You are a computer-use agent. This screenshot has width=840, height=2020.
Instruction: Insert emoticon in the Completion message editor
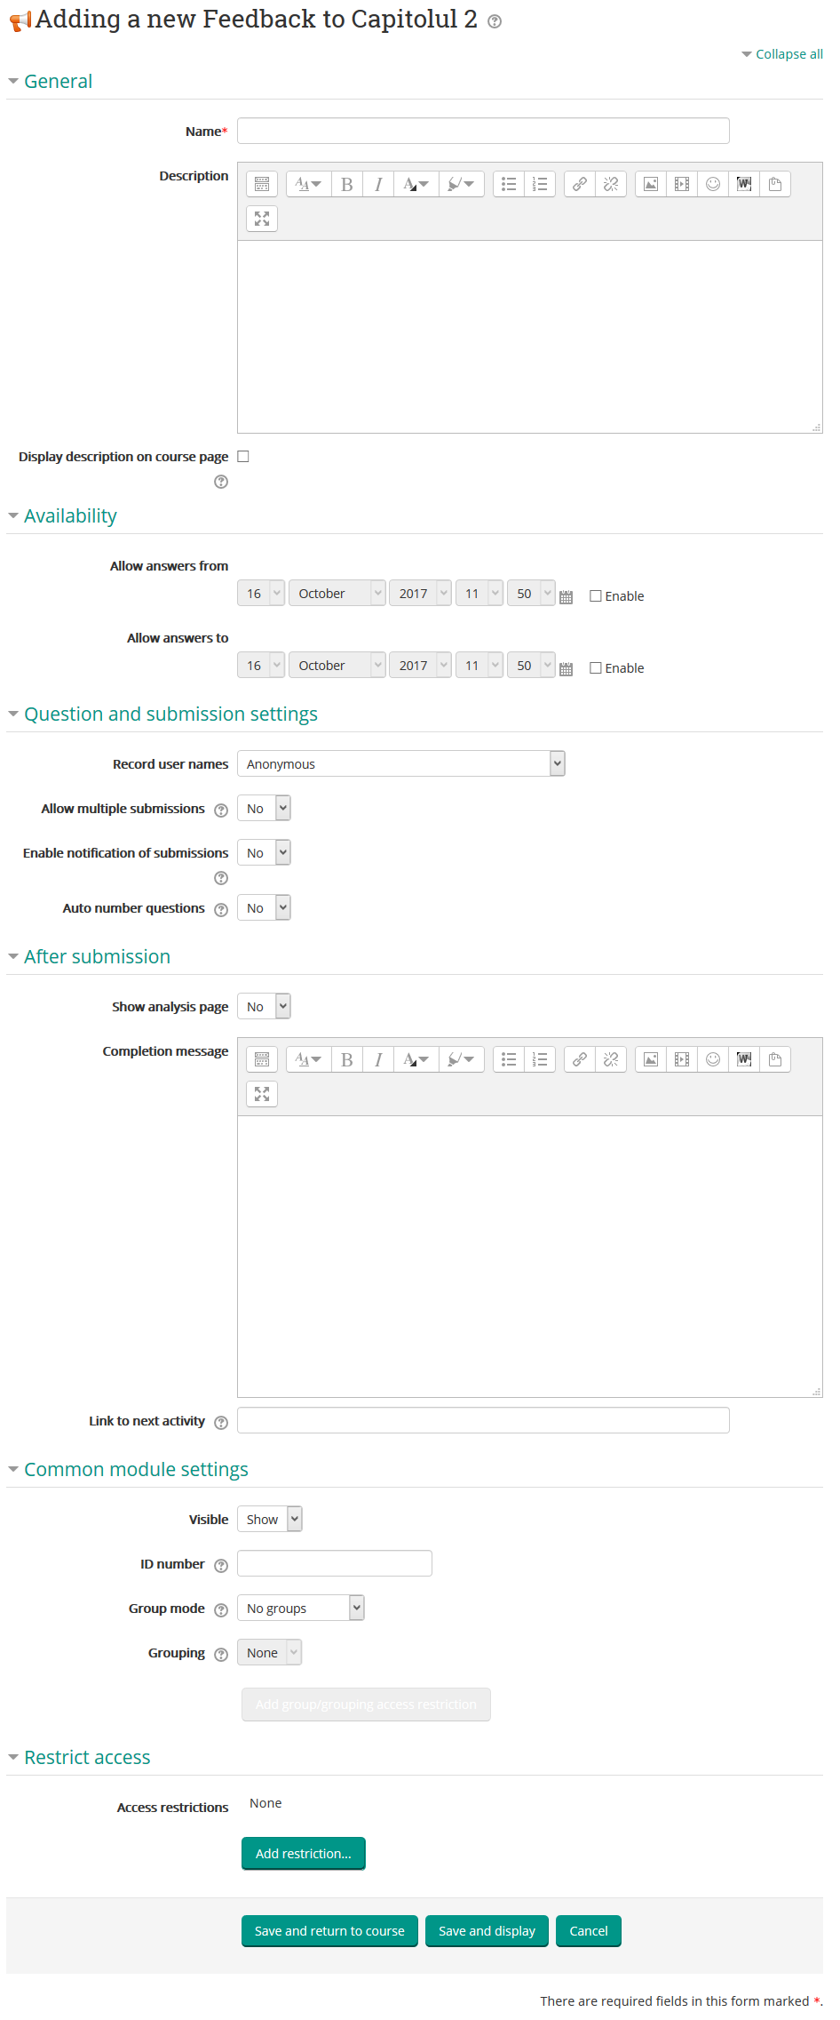pyautogui.click(x=713, y=1059)
